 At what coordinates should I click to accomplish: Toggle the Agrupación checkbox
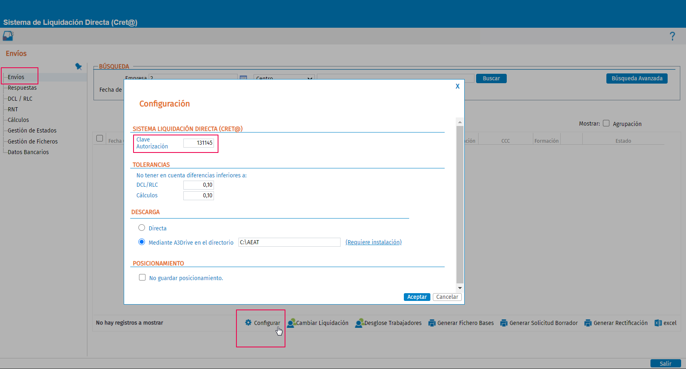coord(606,123)
